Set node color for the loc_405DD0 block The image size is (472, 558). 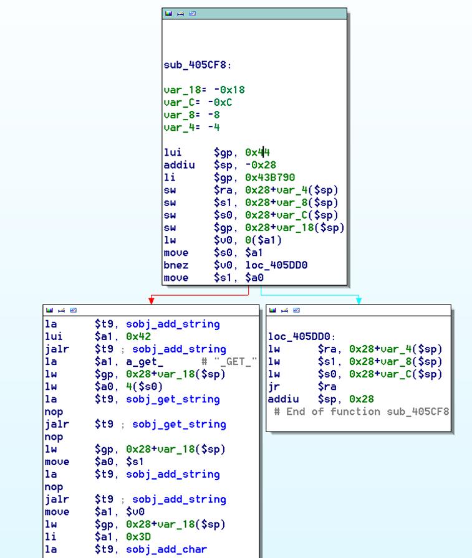click(272, 310)
